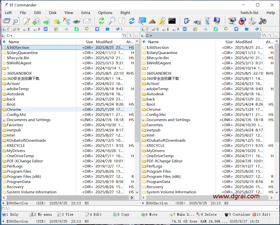Screen dimensions: 280x225
Task: Switch left panel to drive D
Action: [16, 29]
